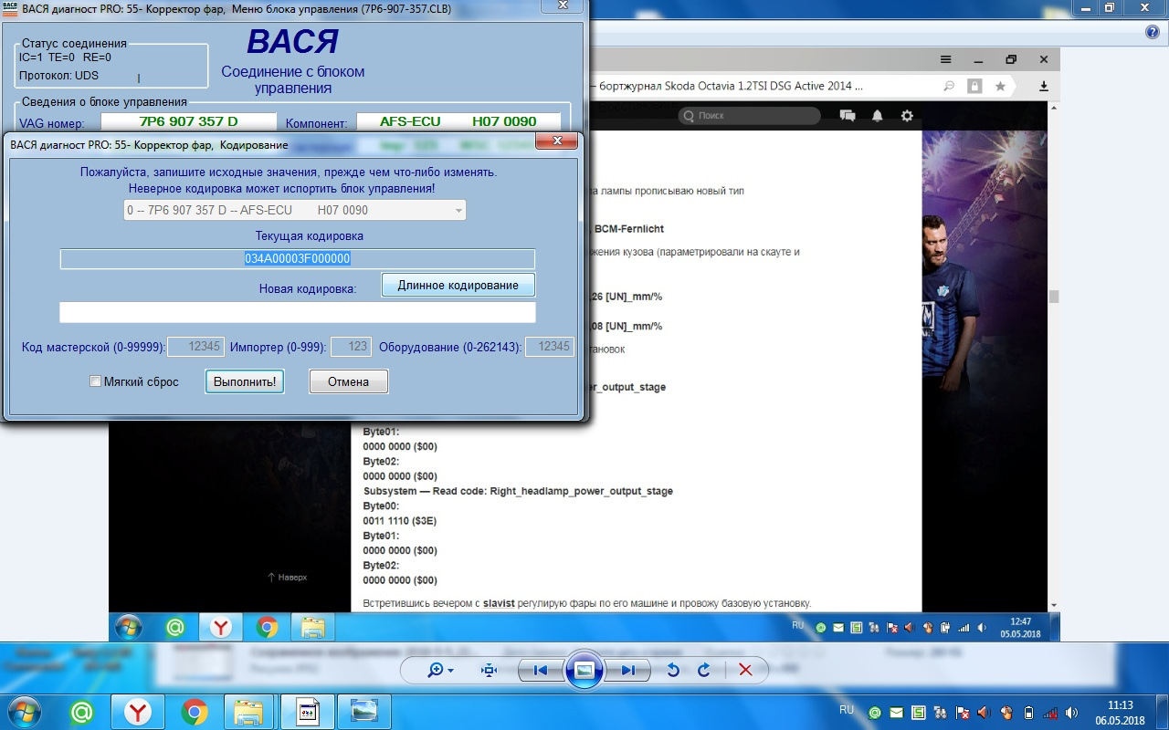Click '↑ Наверх' link on web page

click(x=287, y=577)
